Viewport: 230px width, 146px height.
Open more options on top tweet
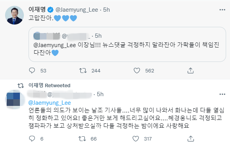[x=222, y=10]
